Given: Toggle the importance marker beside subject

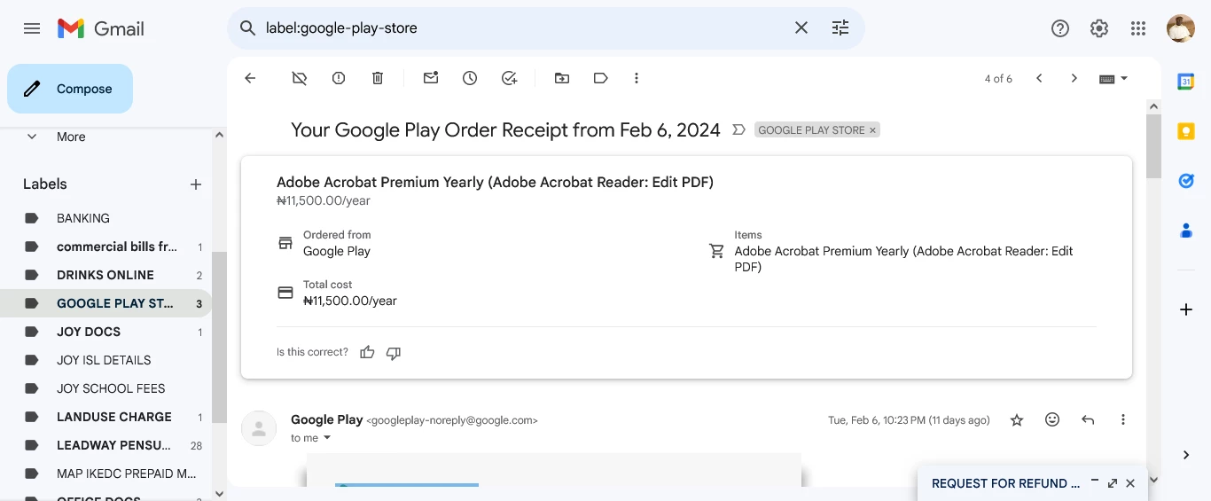Looking at the screenshot, I should point(738,130).
